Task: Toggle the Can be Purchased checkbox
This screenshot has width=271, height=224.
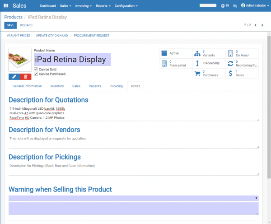Action: tap(36, 74)
